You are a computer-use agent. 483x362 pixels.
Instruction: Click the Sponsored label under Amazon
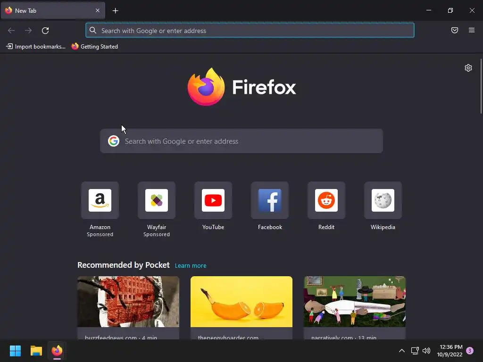point(100,234)
